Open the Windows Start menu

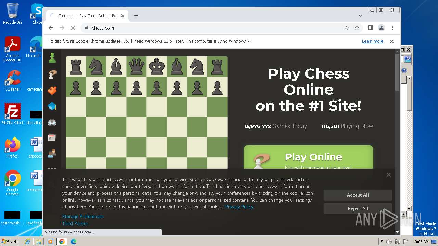click(9, 241)
